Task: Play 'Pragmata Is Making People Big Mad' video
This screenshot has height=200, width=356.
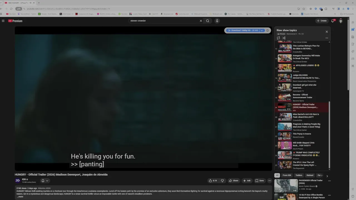Action: pyautogui.click(x=302, y=127)
